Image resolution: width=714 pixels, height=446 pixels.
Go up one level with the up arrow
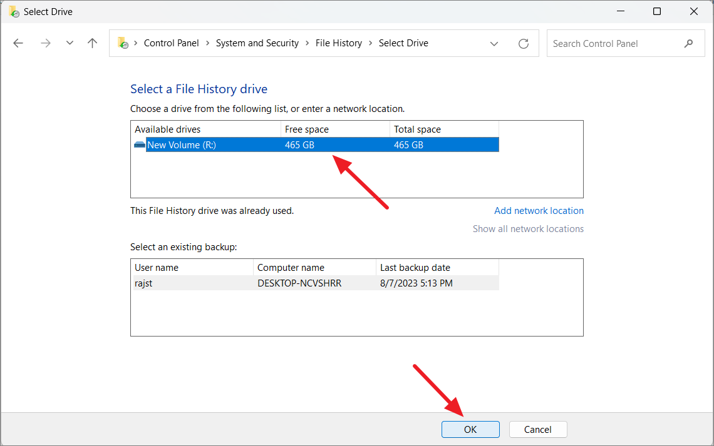[92, 43]
